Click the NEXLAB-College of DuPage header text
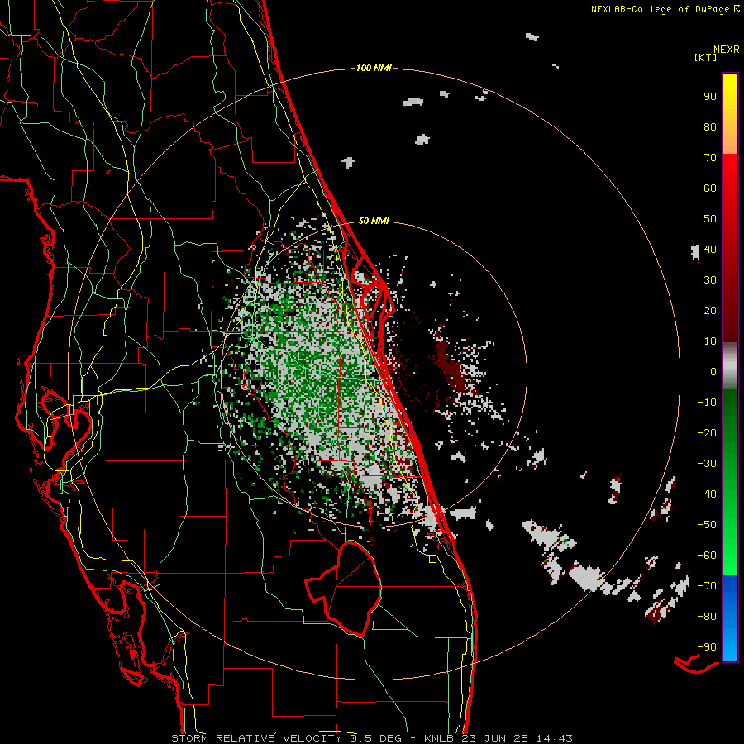 point(661,9)
